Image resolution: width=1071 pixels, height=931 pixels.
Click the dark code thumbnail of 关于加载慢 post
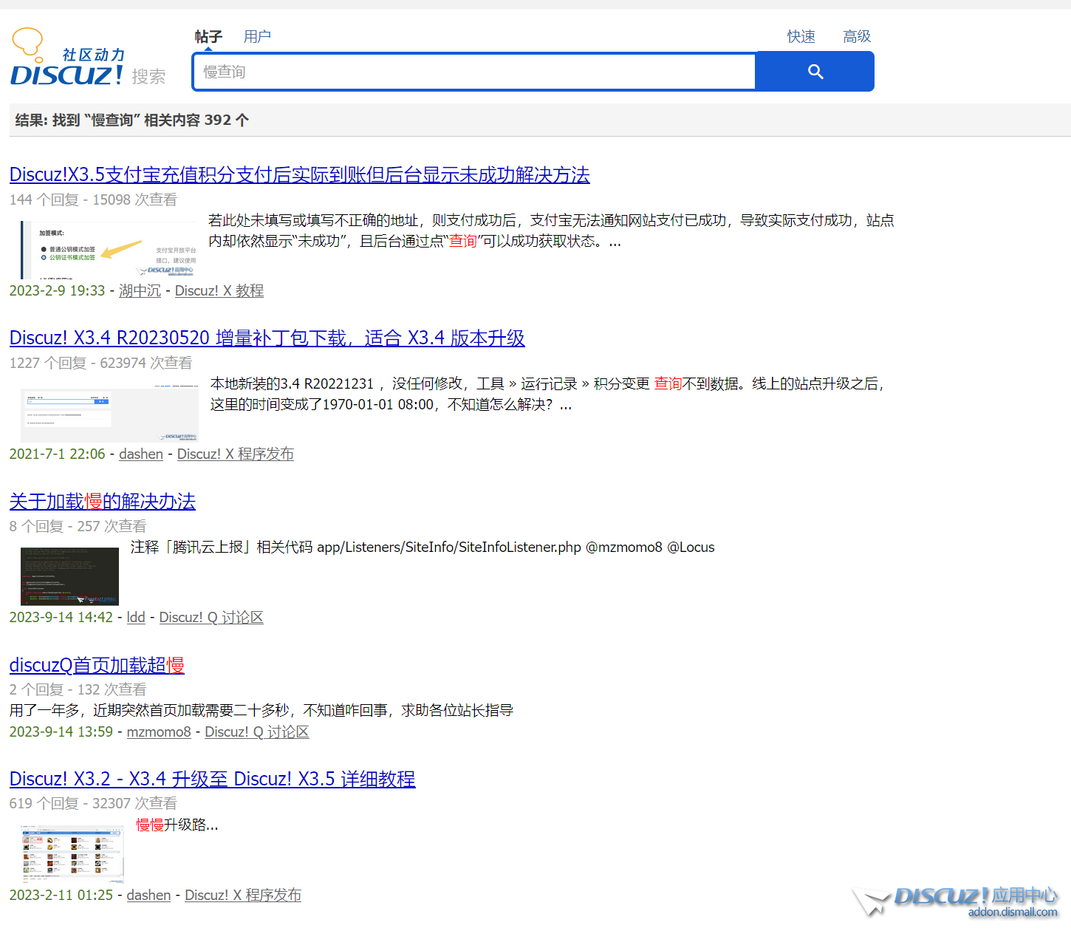(69, 576)
